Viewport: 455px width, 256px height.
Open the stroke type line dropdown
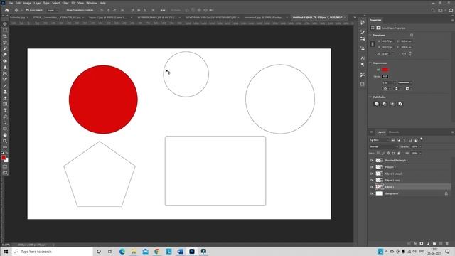tap(405, 82)
